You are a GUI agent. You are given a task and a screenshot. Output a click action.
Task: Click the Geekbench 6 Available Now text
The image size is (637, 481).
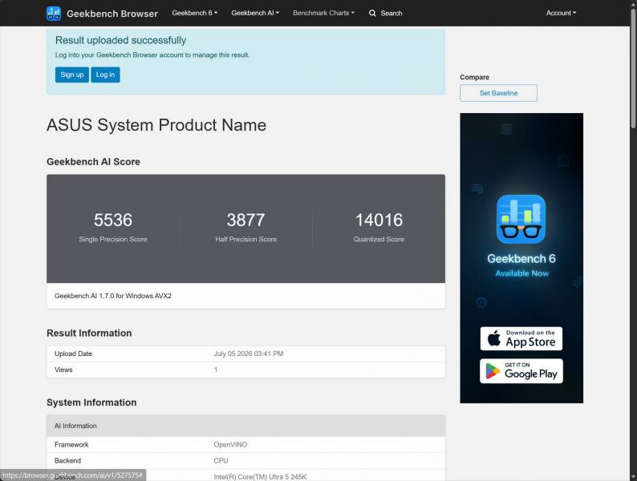[521, 265]
